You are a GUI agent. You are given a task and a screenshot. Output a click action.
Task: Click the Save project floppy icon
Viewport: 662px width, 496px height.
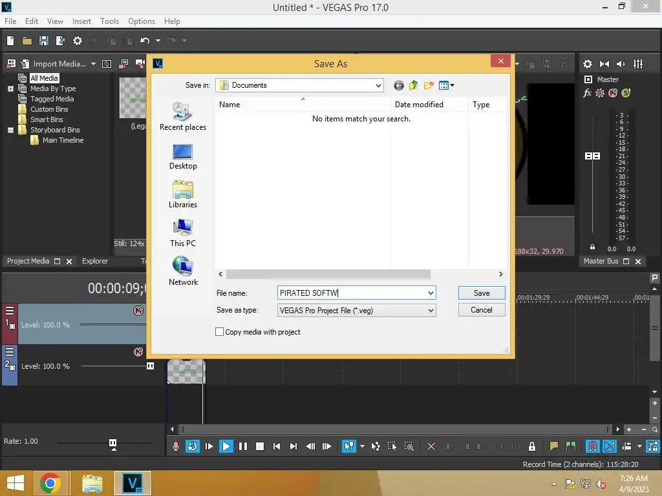(43, 41)
